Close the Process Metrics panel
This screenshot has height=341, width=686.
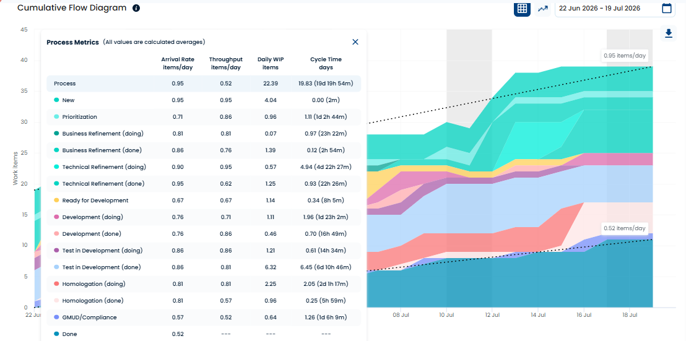coord(355,42)
